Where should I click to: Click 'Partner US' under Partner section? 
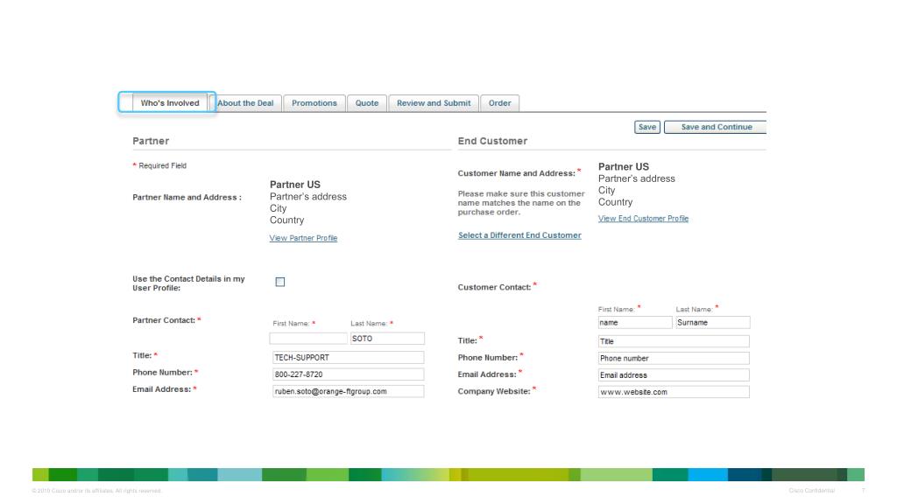point(295,185)
